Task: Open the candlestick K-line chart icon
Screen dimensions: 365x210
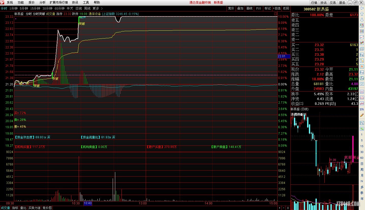Action: pyautogui.click(x=362, y=43)
